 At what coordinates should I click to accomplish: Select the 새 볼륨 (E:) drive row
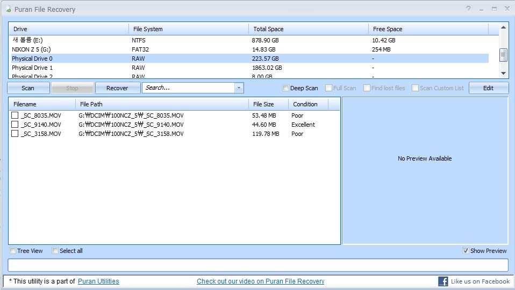coord(250,40)
